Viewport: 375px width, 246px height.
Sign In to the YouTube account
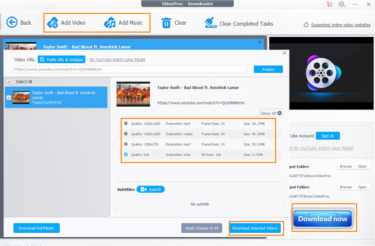point(328,136)
